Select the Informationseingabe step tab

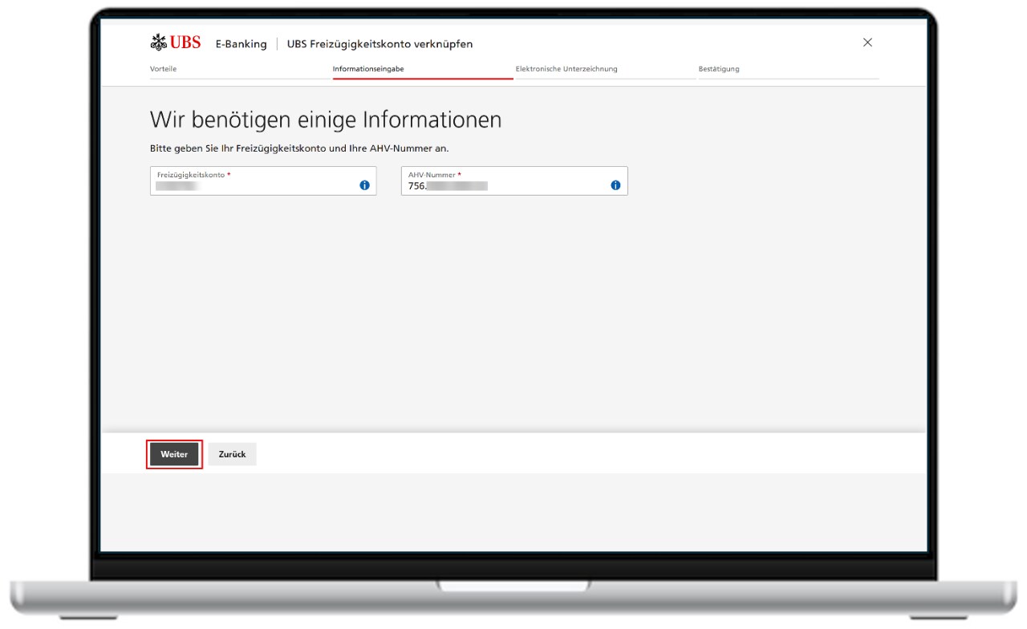click(368, 69)
